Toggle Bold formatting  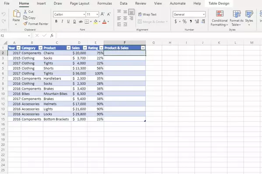click(56, 21)
